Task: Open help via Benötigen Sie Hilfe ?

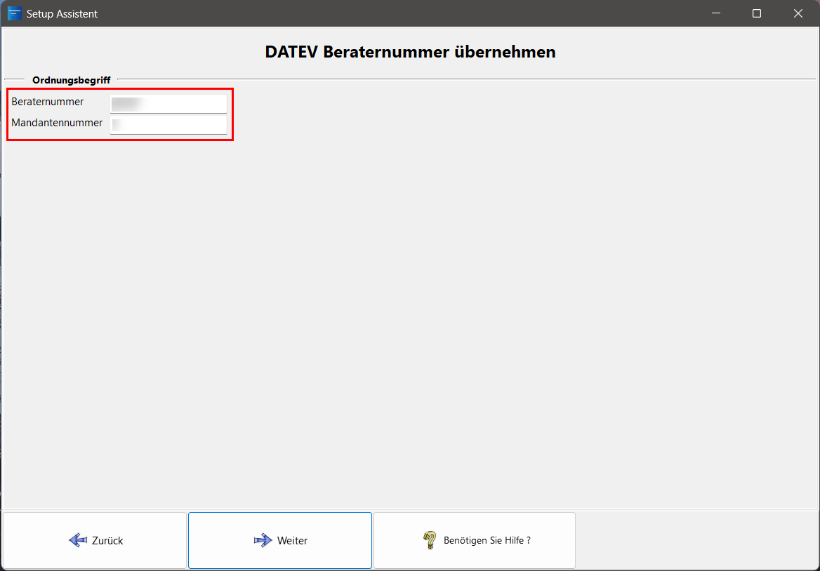Action: tap(475, 540)
